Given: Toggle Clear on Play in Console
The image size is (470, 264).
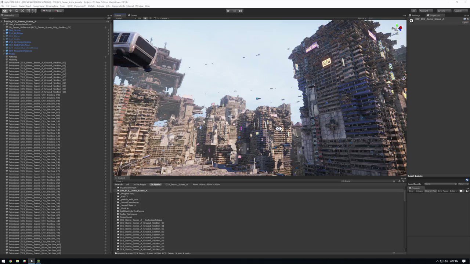Looking at the screenshot, I should coord(430,191).
